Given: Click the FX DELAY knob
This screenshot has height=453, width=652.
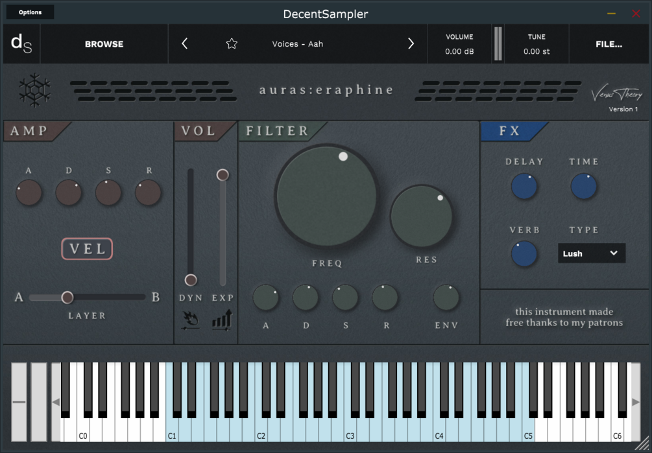Looking at the screenshot, I should tap(524, 187).
